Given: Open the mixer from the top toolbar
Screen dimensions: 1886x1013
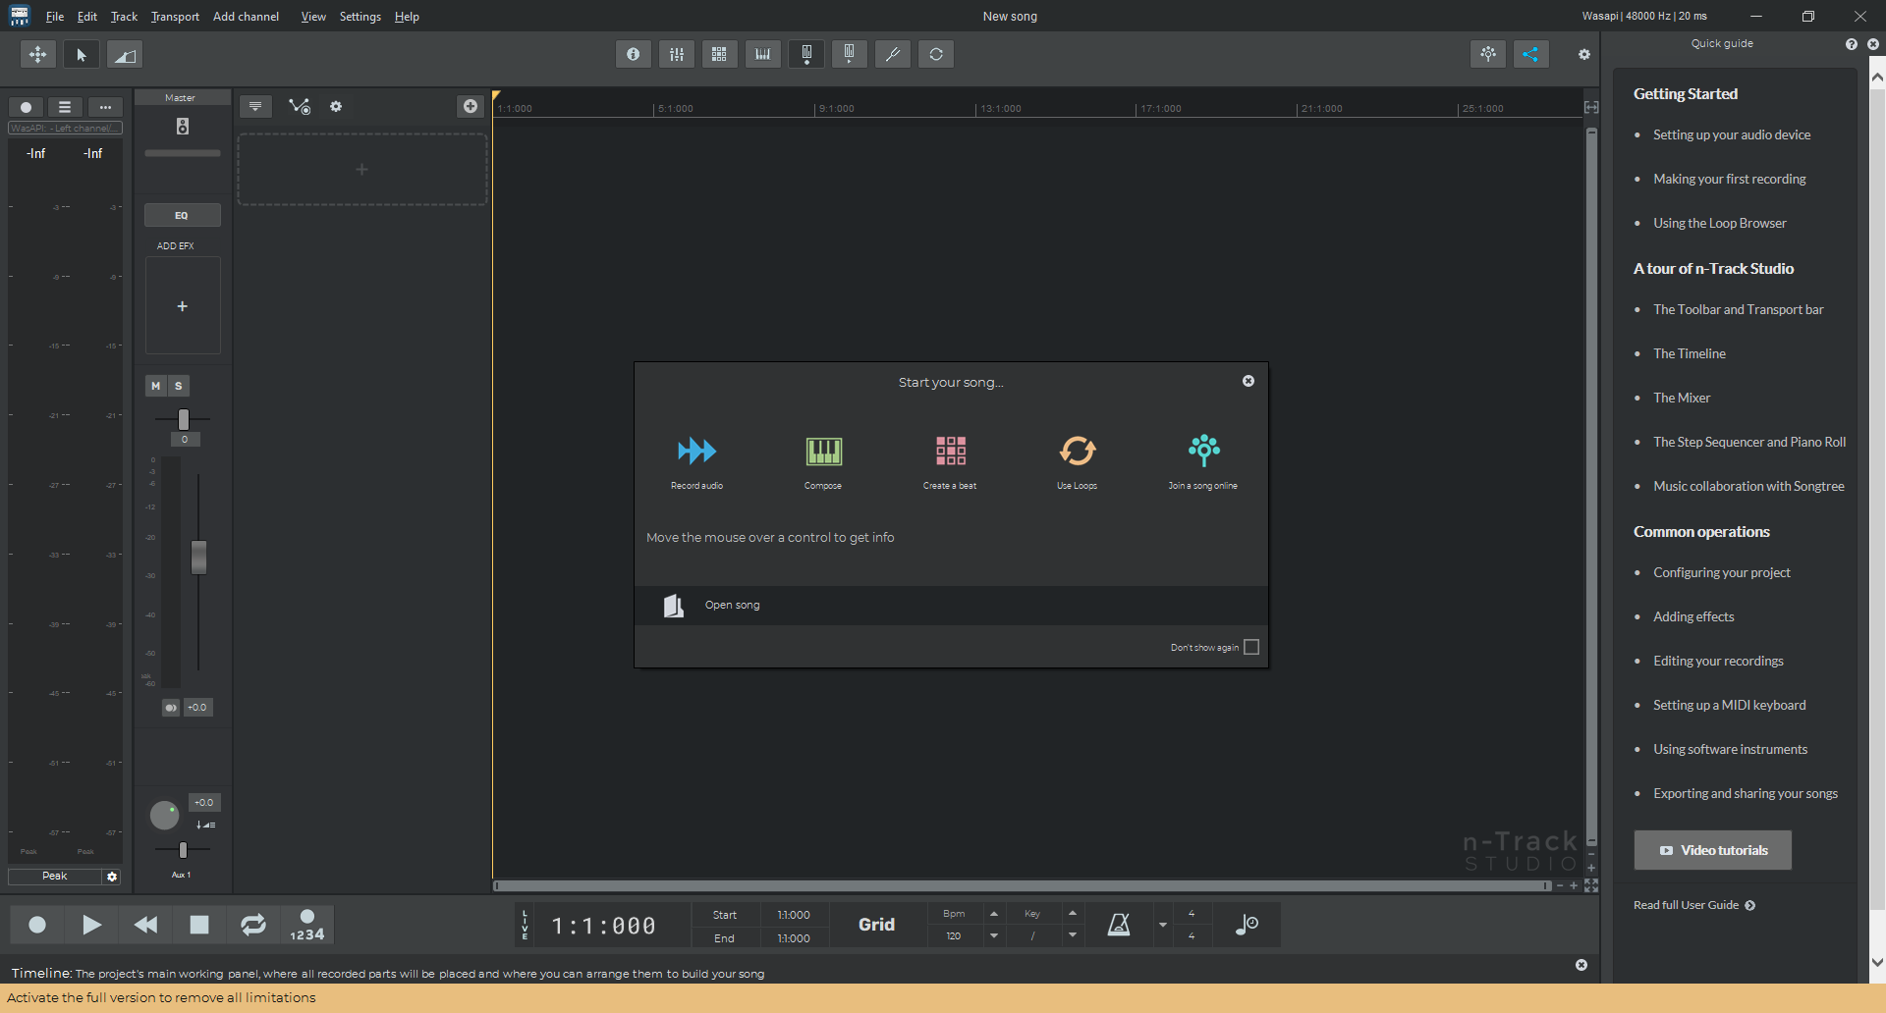Looking at the screenshot, I should pos(677,55).
